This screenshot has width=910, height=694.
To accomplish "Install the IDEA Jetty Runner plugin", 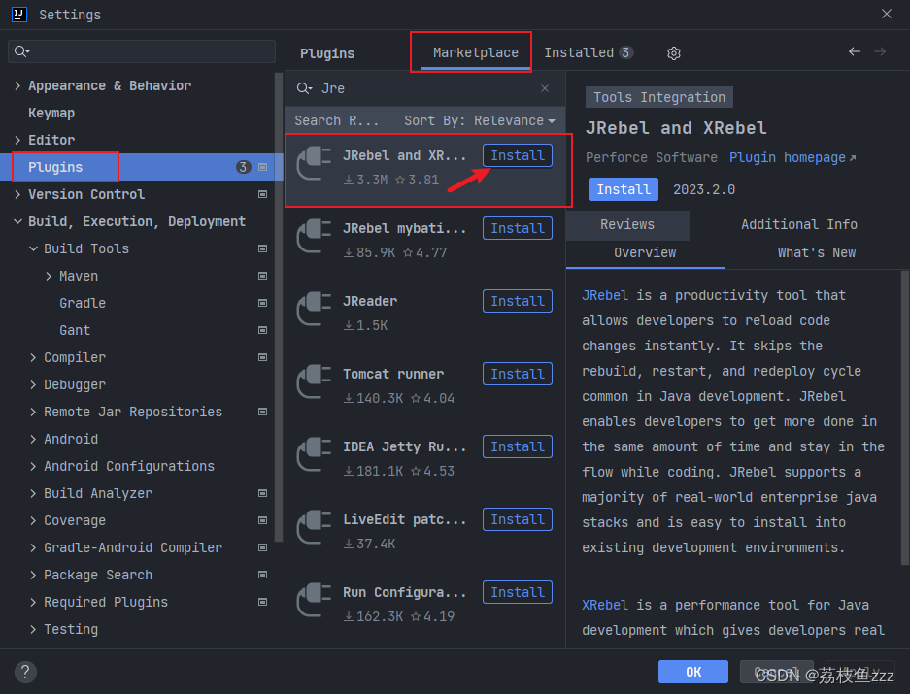I will click(x=517, y=446).
